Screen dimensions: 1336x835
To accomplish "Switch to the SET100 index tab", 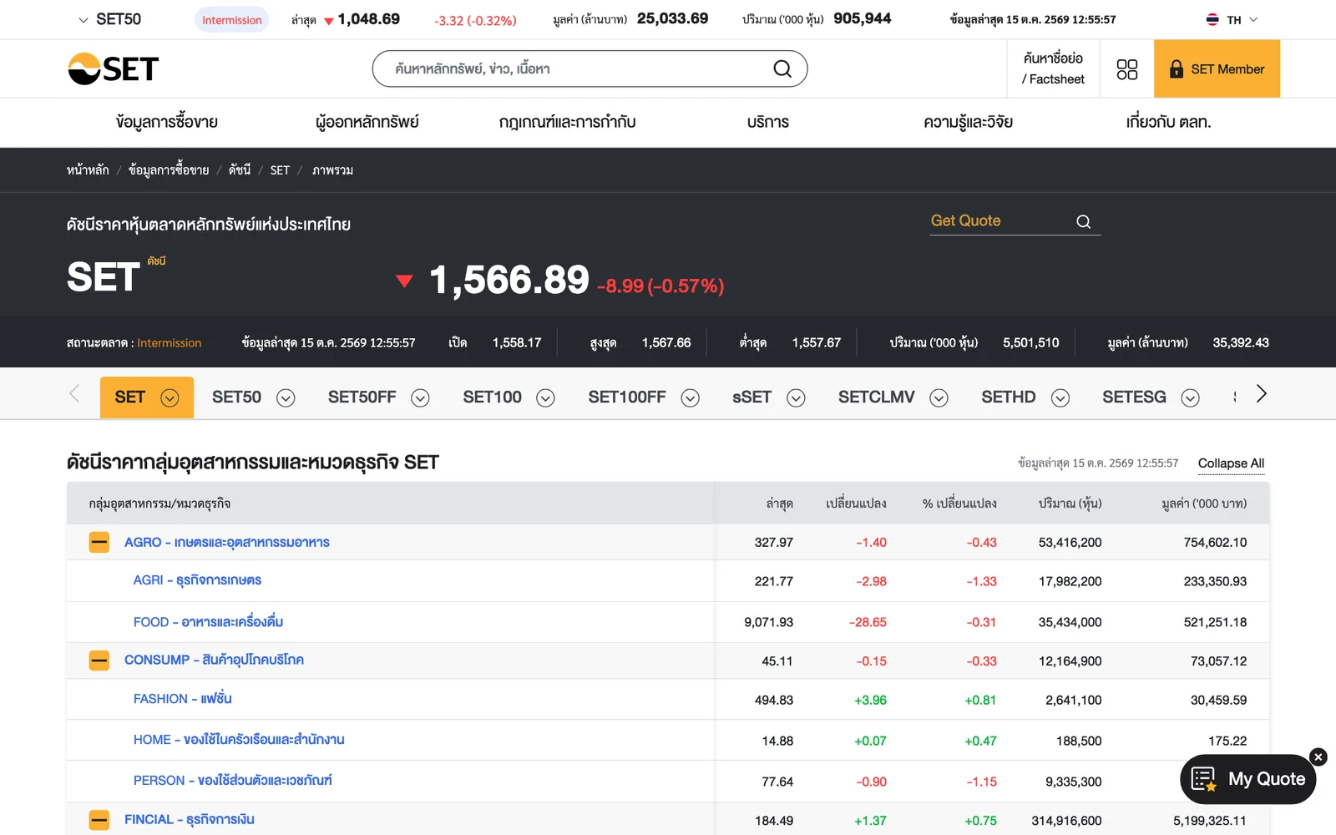I will (492, 397).
